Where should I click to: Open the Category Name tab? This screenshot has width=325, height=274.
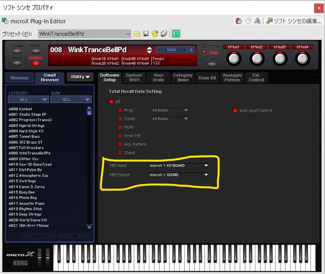pos(183,77)
